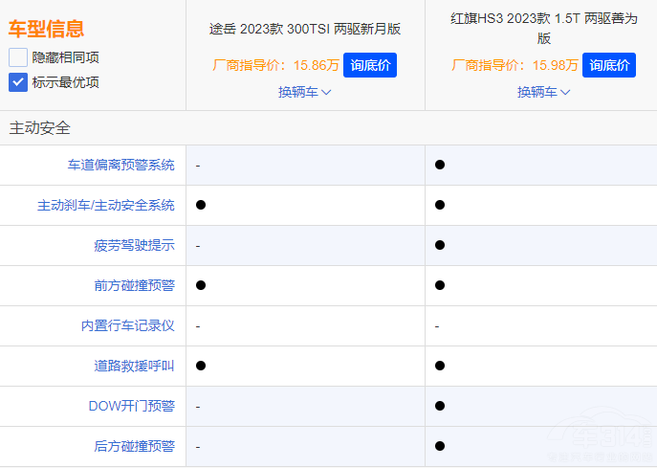Click 红旗HS3 车道偏离预警 standard dot
The height and width of the screenshot is (468, 657).
point(440,165)
